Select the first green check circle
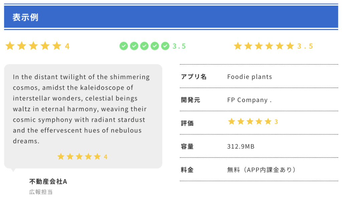Image resolution: width=342 pixels, height=198 pixels. (x=124, y=46)
